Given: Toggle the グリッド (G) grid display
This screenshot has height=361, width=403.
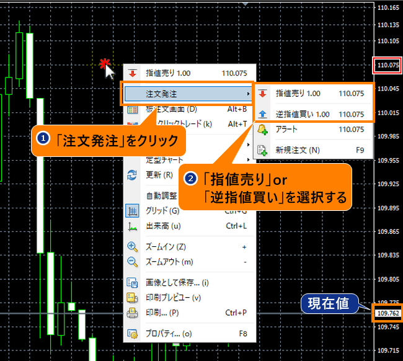Looking at the screenshot, I should [190, 211].
